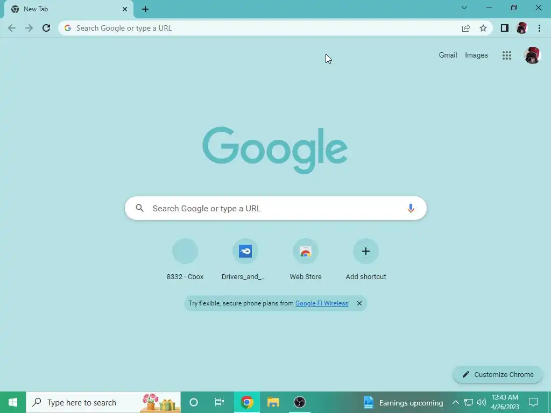
Task: Open Earnings upcoming news widget
Action: click(403, 402)
